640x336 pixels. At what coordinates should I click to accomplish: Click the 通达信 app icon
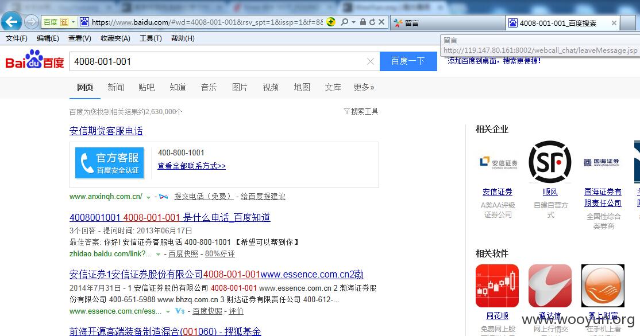coord(550,286)
